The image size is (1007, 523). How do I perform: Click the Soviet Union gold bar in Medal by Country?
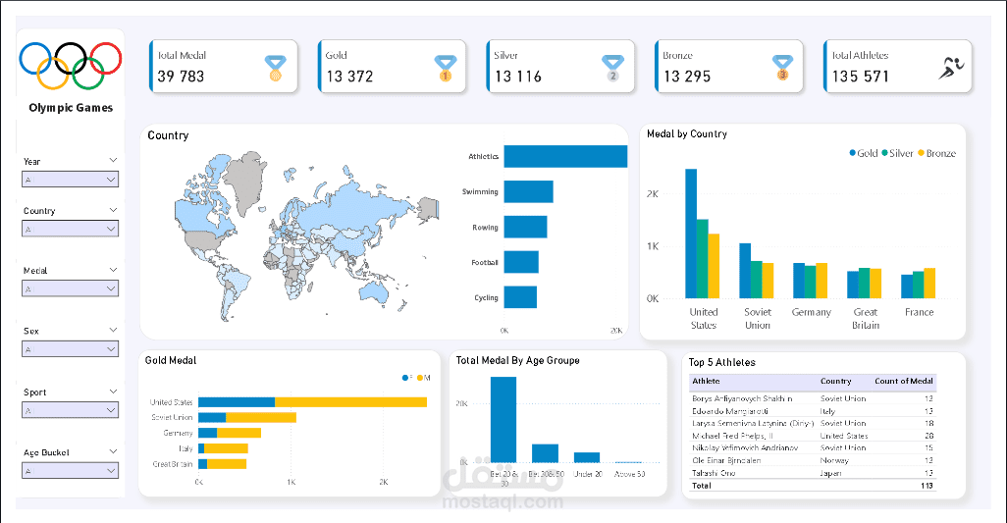(745, 271)
